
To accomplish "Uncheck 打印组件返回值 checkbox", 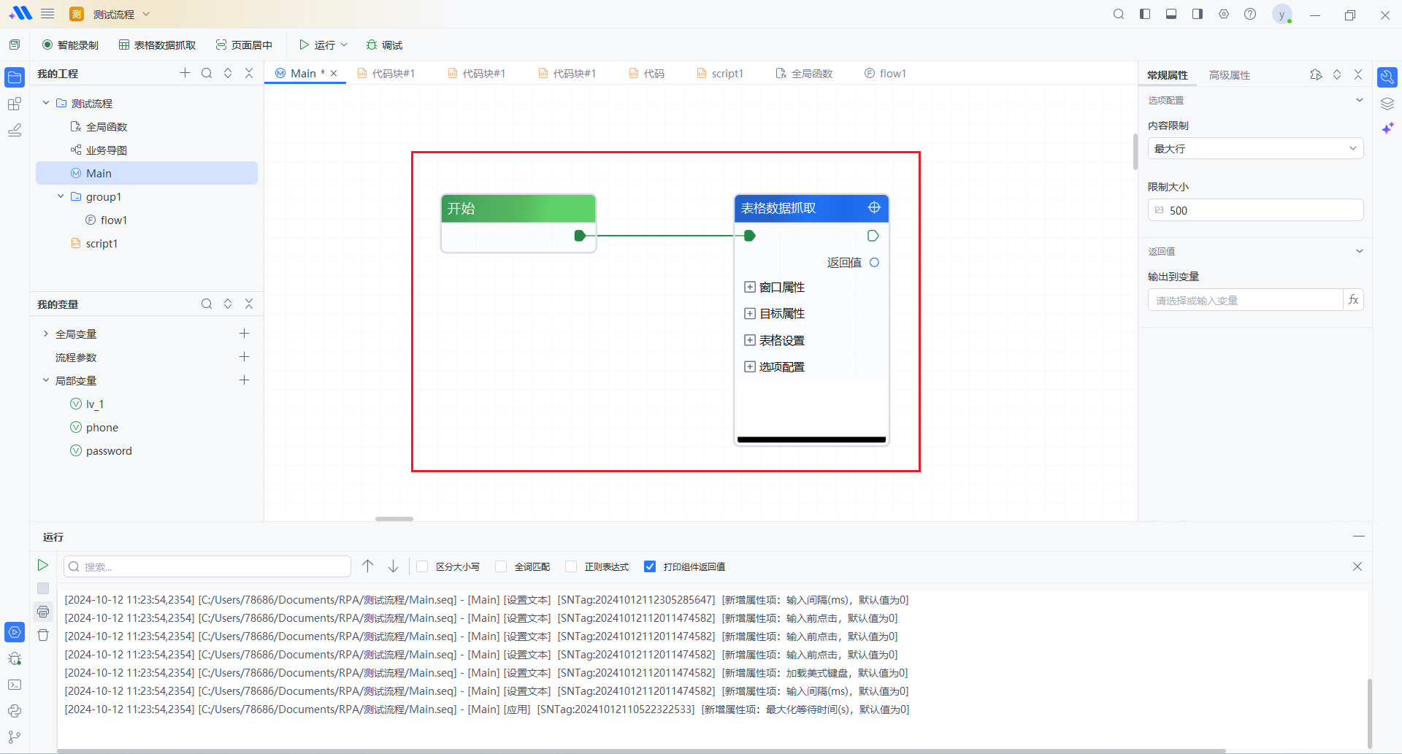I will tap(650, 566).
